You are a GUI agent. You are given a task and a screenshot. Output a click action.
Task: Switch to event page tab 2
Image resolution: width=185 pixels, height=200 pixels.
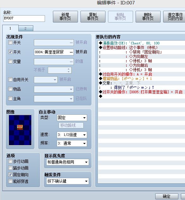point(26,29)
